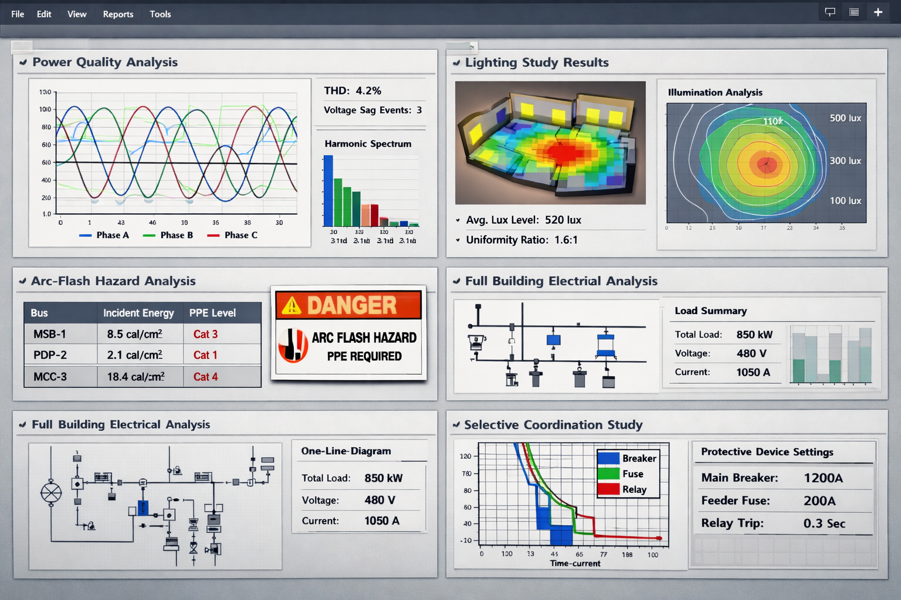This screenshot has height=600, width=901.
Task: Click the Relay Trip 0.3 Sec setting
Action: (x=773, y=523)
